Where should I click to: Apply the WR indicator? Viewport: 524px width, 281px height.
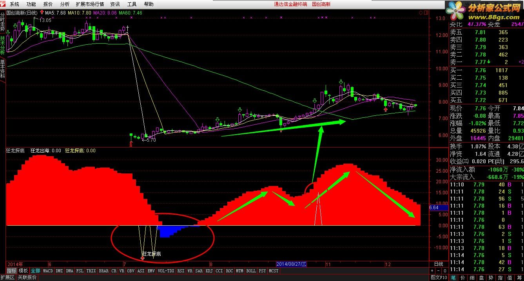click(x=190, y=271)
